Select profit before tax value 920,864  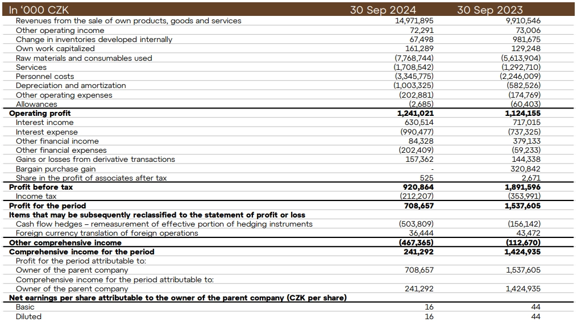pyautogui.click(x=418, y=187)
